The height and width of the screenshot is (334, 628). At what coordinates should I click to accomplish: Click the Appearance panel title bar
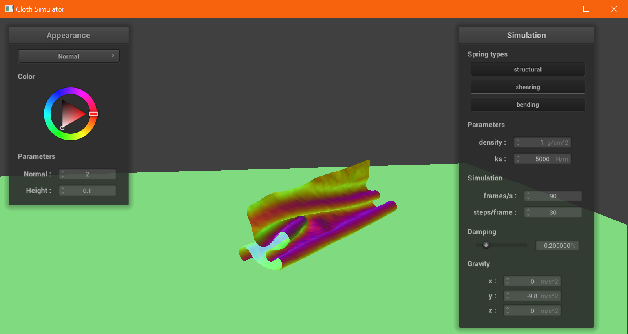(69, 35)
